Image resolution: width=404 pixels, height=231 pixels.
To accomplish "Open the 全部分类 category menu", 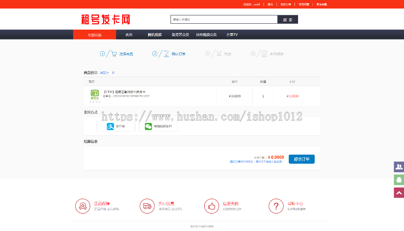I will 95,35.
